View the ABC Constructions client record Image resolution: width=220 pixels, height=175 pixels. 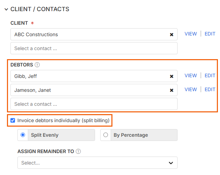pos(191,34)
